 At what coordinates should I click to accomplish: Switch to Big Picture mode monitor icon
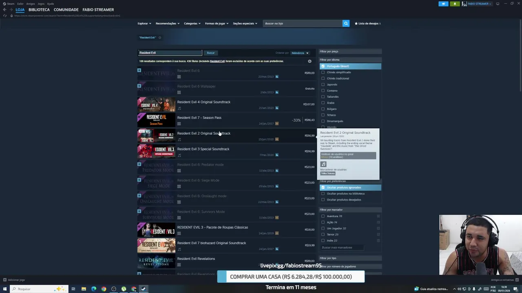pyautogui.click(x=498, y=4)
